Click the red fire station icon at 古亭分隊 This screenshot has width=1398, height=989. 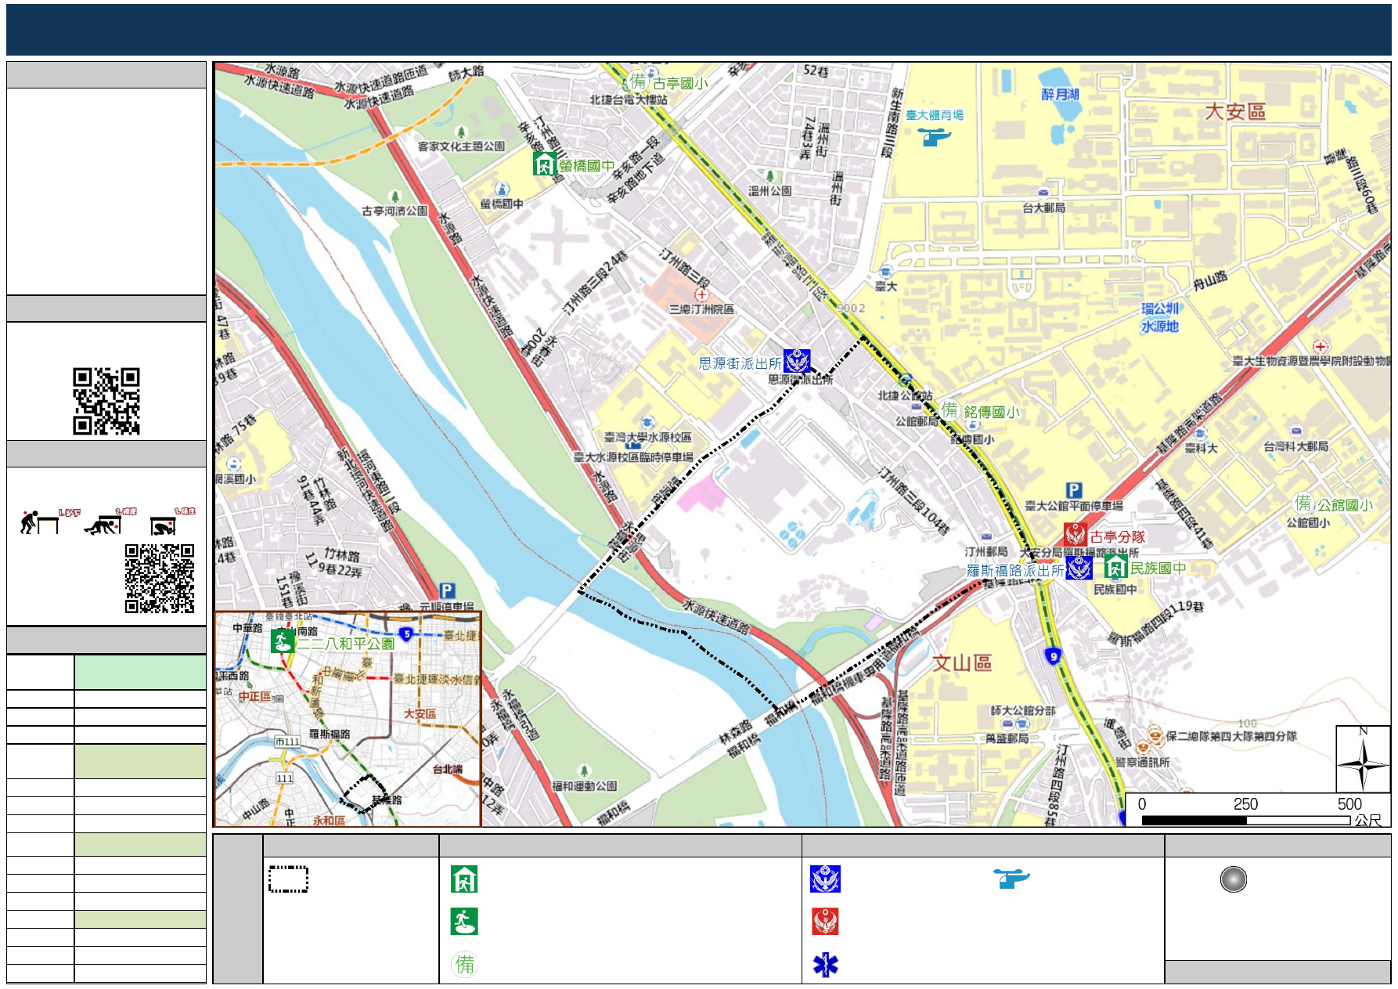point(1075,535)
